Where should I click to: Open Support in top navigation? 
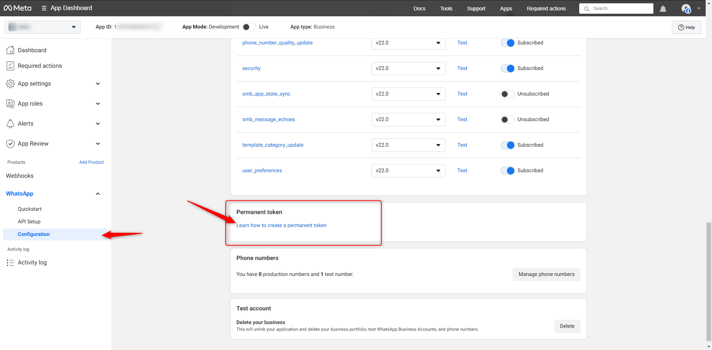click(x=476, y=9)
